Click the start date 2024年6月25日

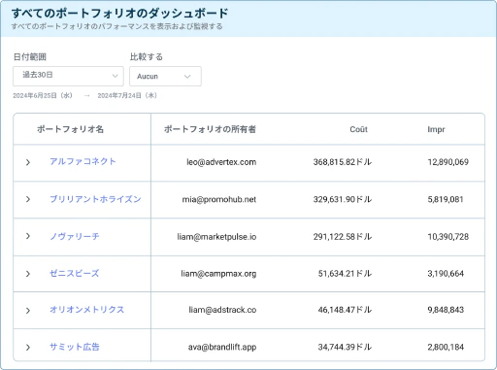point(43,95)
